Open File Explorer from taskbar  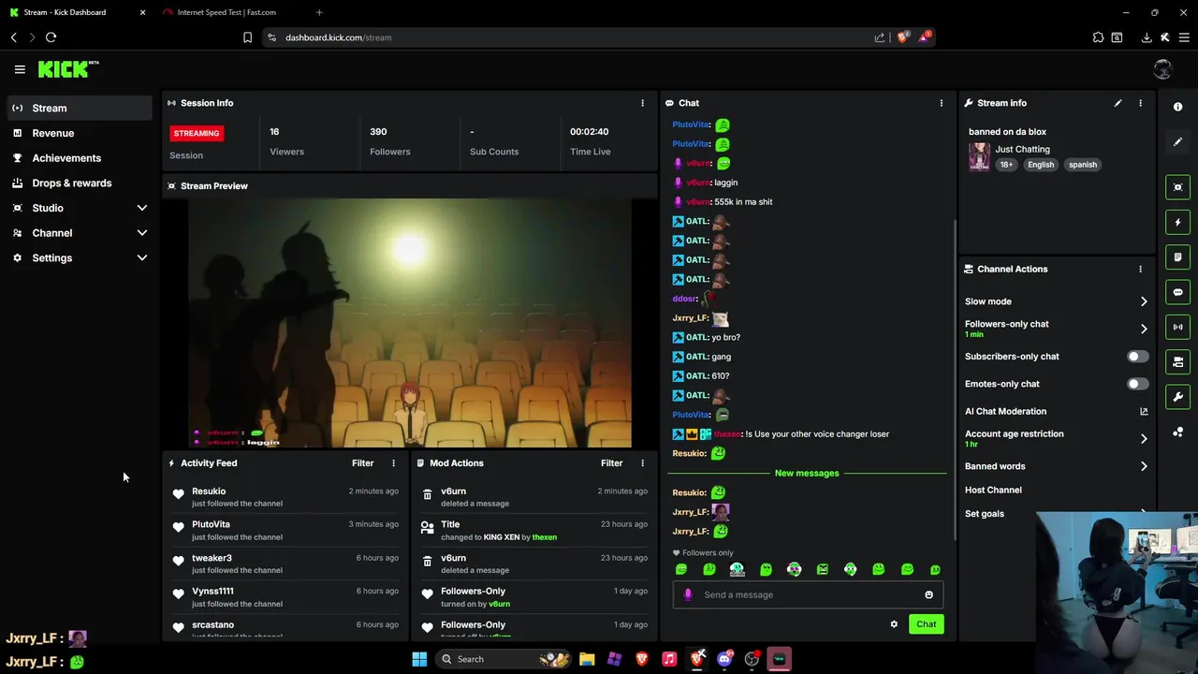pyautogui.click(x=587, y=659)
